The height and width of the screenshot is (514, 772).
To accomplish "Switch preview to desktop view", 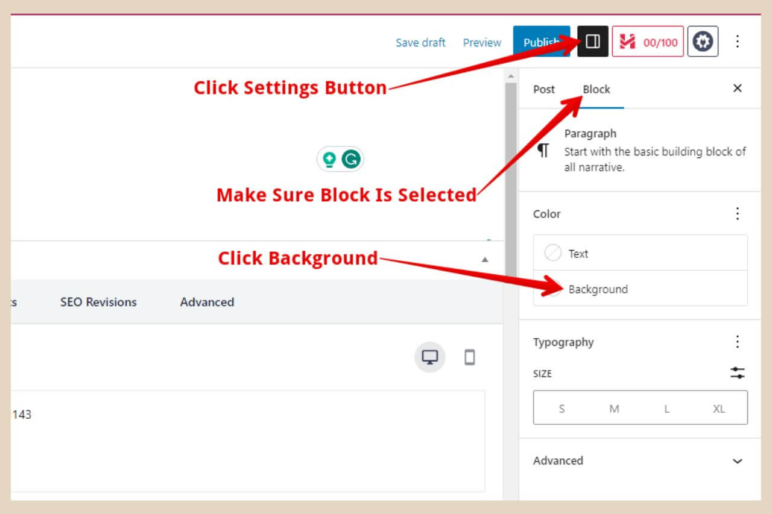I will click(429, 357).
